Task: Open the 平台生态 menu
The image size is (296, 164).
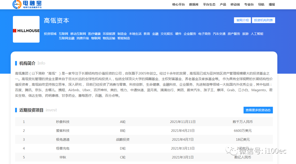Action: click(x=209, y=5)
